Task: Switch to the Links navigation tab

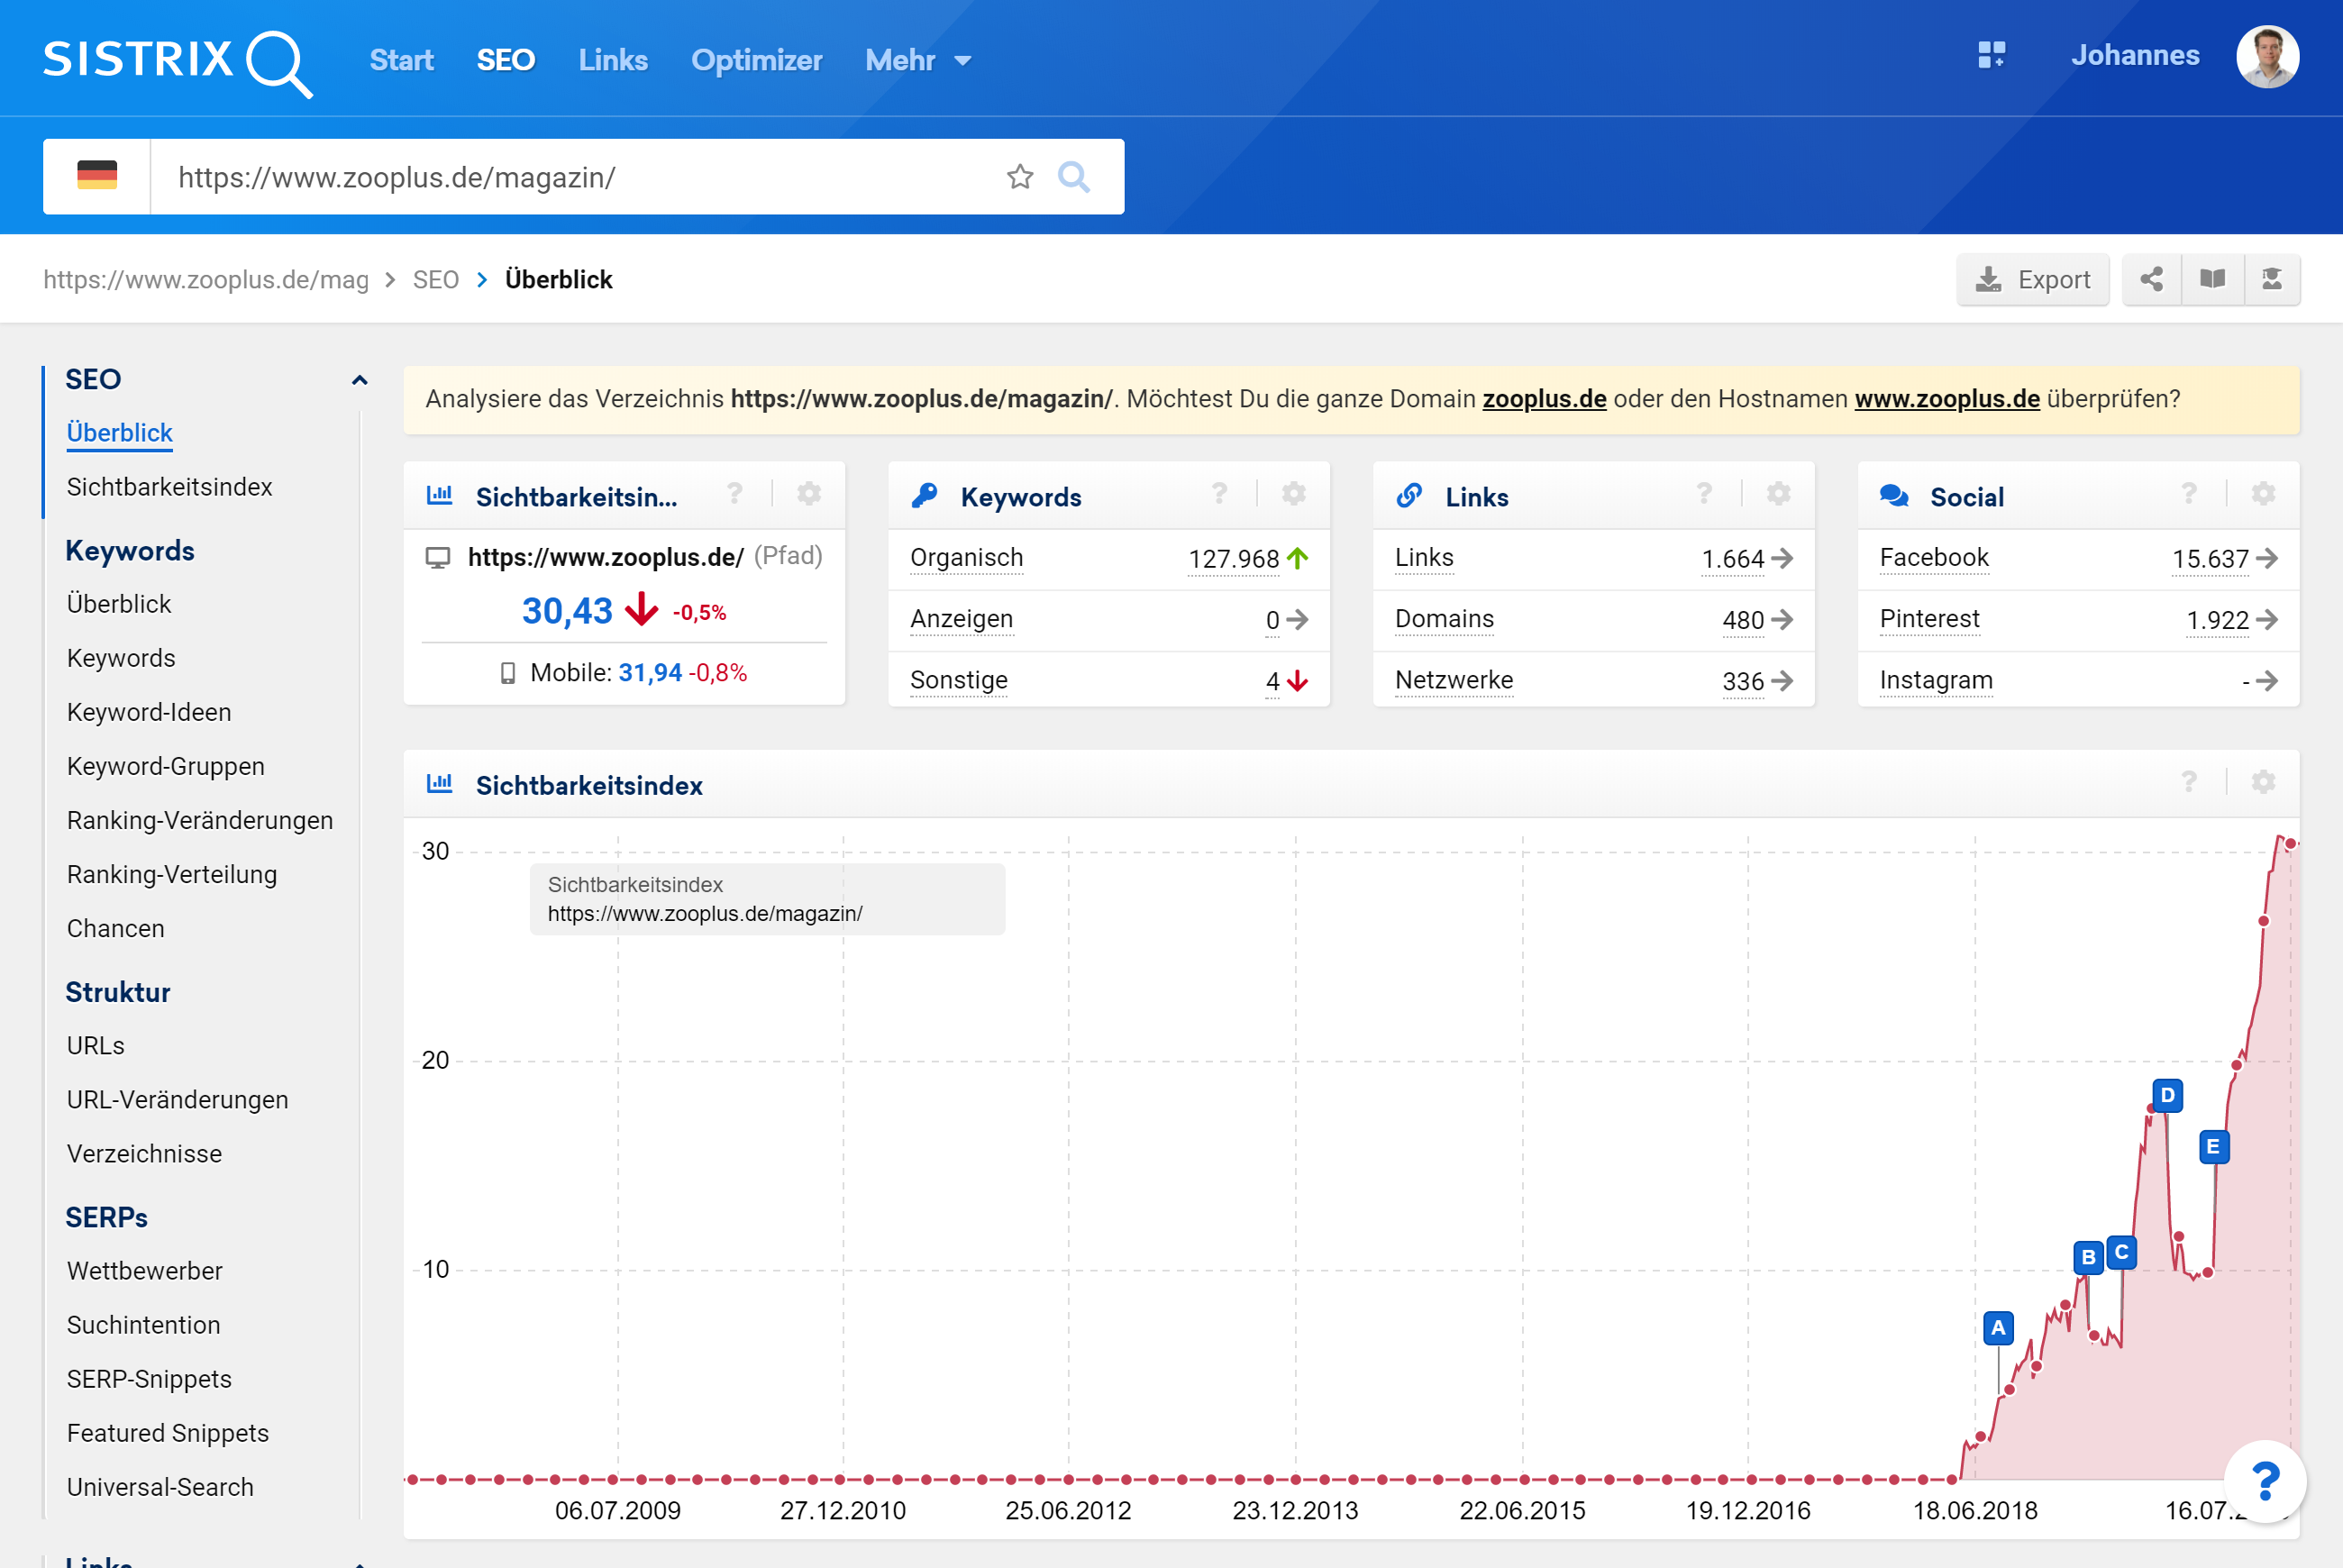Action: pos(613,60)
